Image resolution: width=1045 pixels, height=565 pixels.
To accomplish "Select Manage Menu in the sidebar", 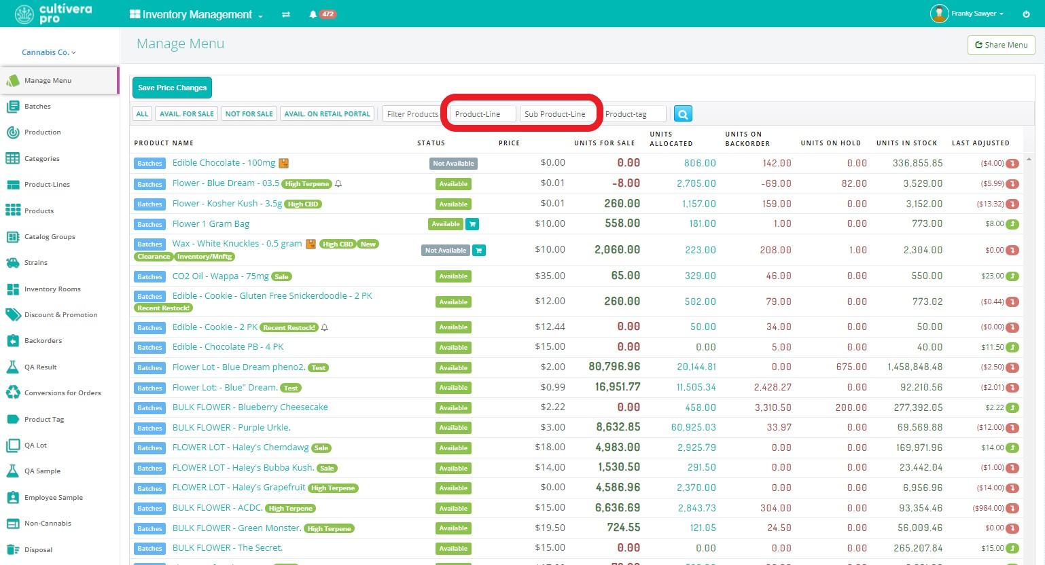I will click(60, 81).
